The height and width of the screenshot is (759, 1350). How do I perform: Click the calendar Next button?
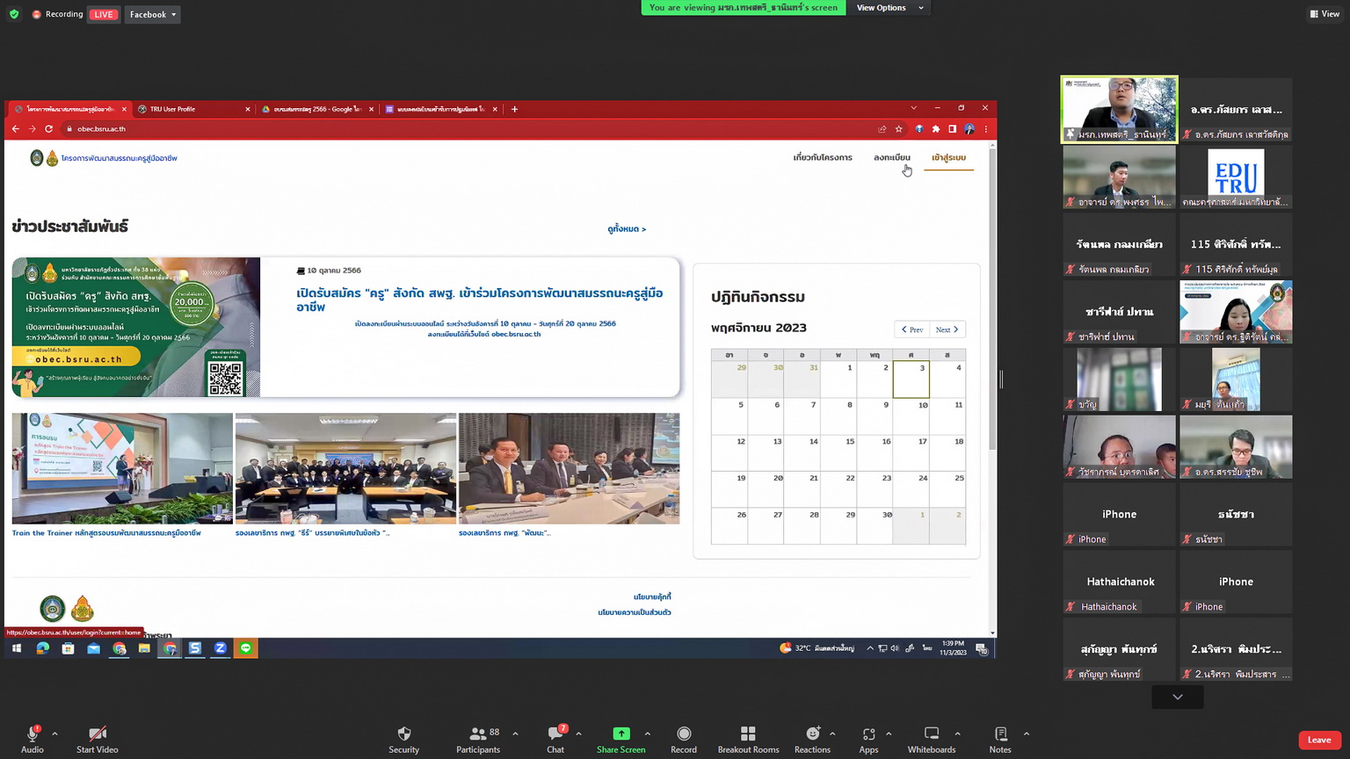coord(947,329)
